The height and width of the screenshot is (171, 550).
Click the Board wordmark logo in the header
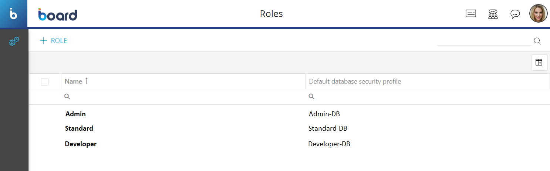tap(58, 14)
